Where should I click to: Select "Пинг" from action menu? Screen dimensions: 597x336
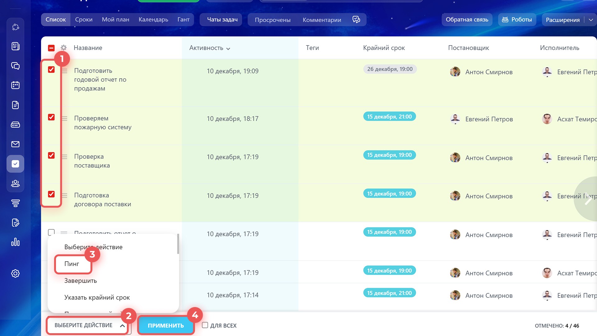coord(72,264)
